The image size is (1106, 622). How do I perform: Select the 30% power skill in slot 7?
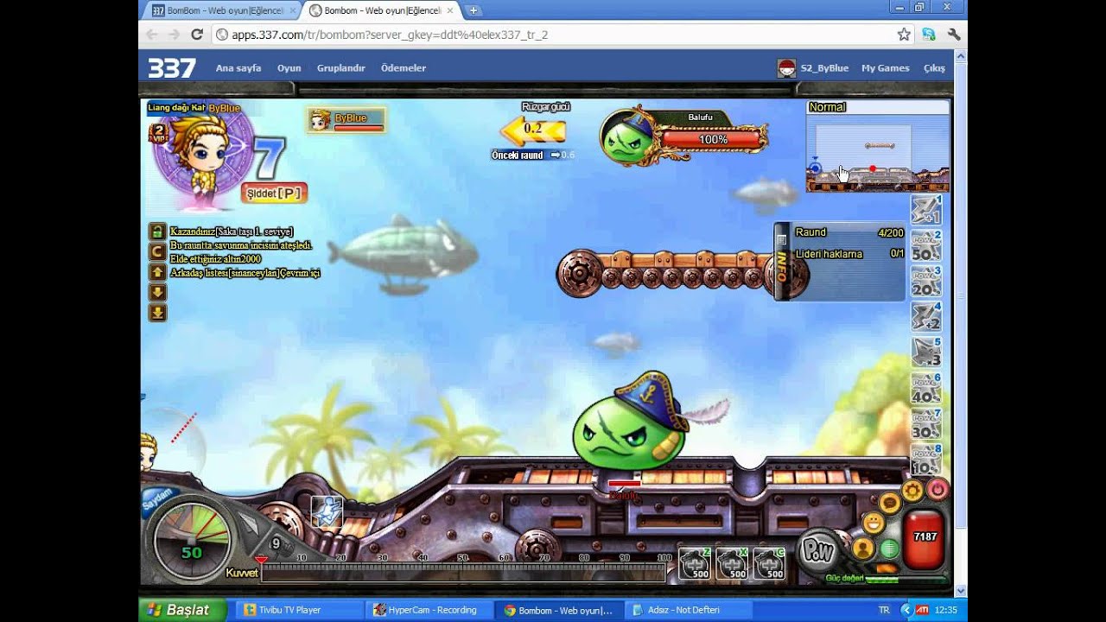click(x=926, y=423)
